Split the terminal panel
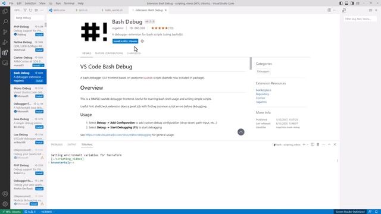Screen dimensions: 381x214 coord(313,144)
